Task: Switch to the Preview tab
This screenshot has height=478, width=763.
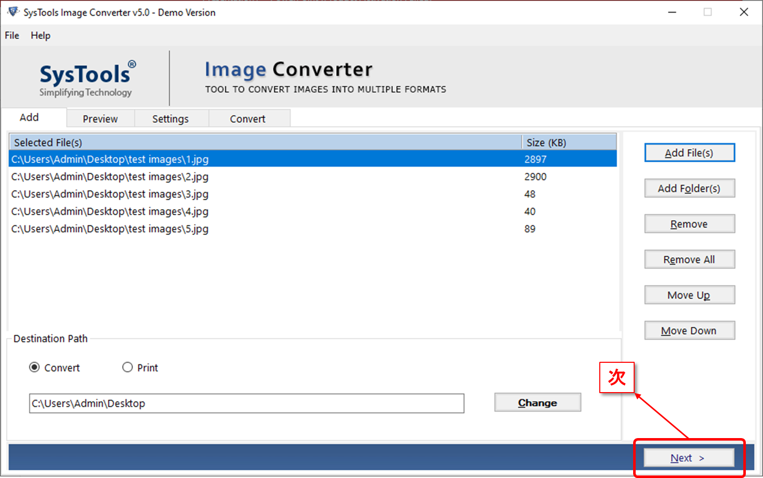Action: [x=100, y=118]
